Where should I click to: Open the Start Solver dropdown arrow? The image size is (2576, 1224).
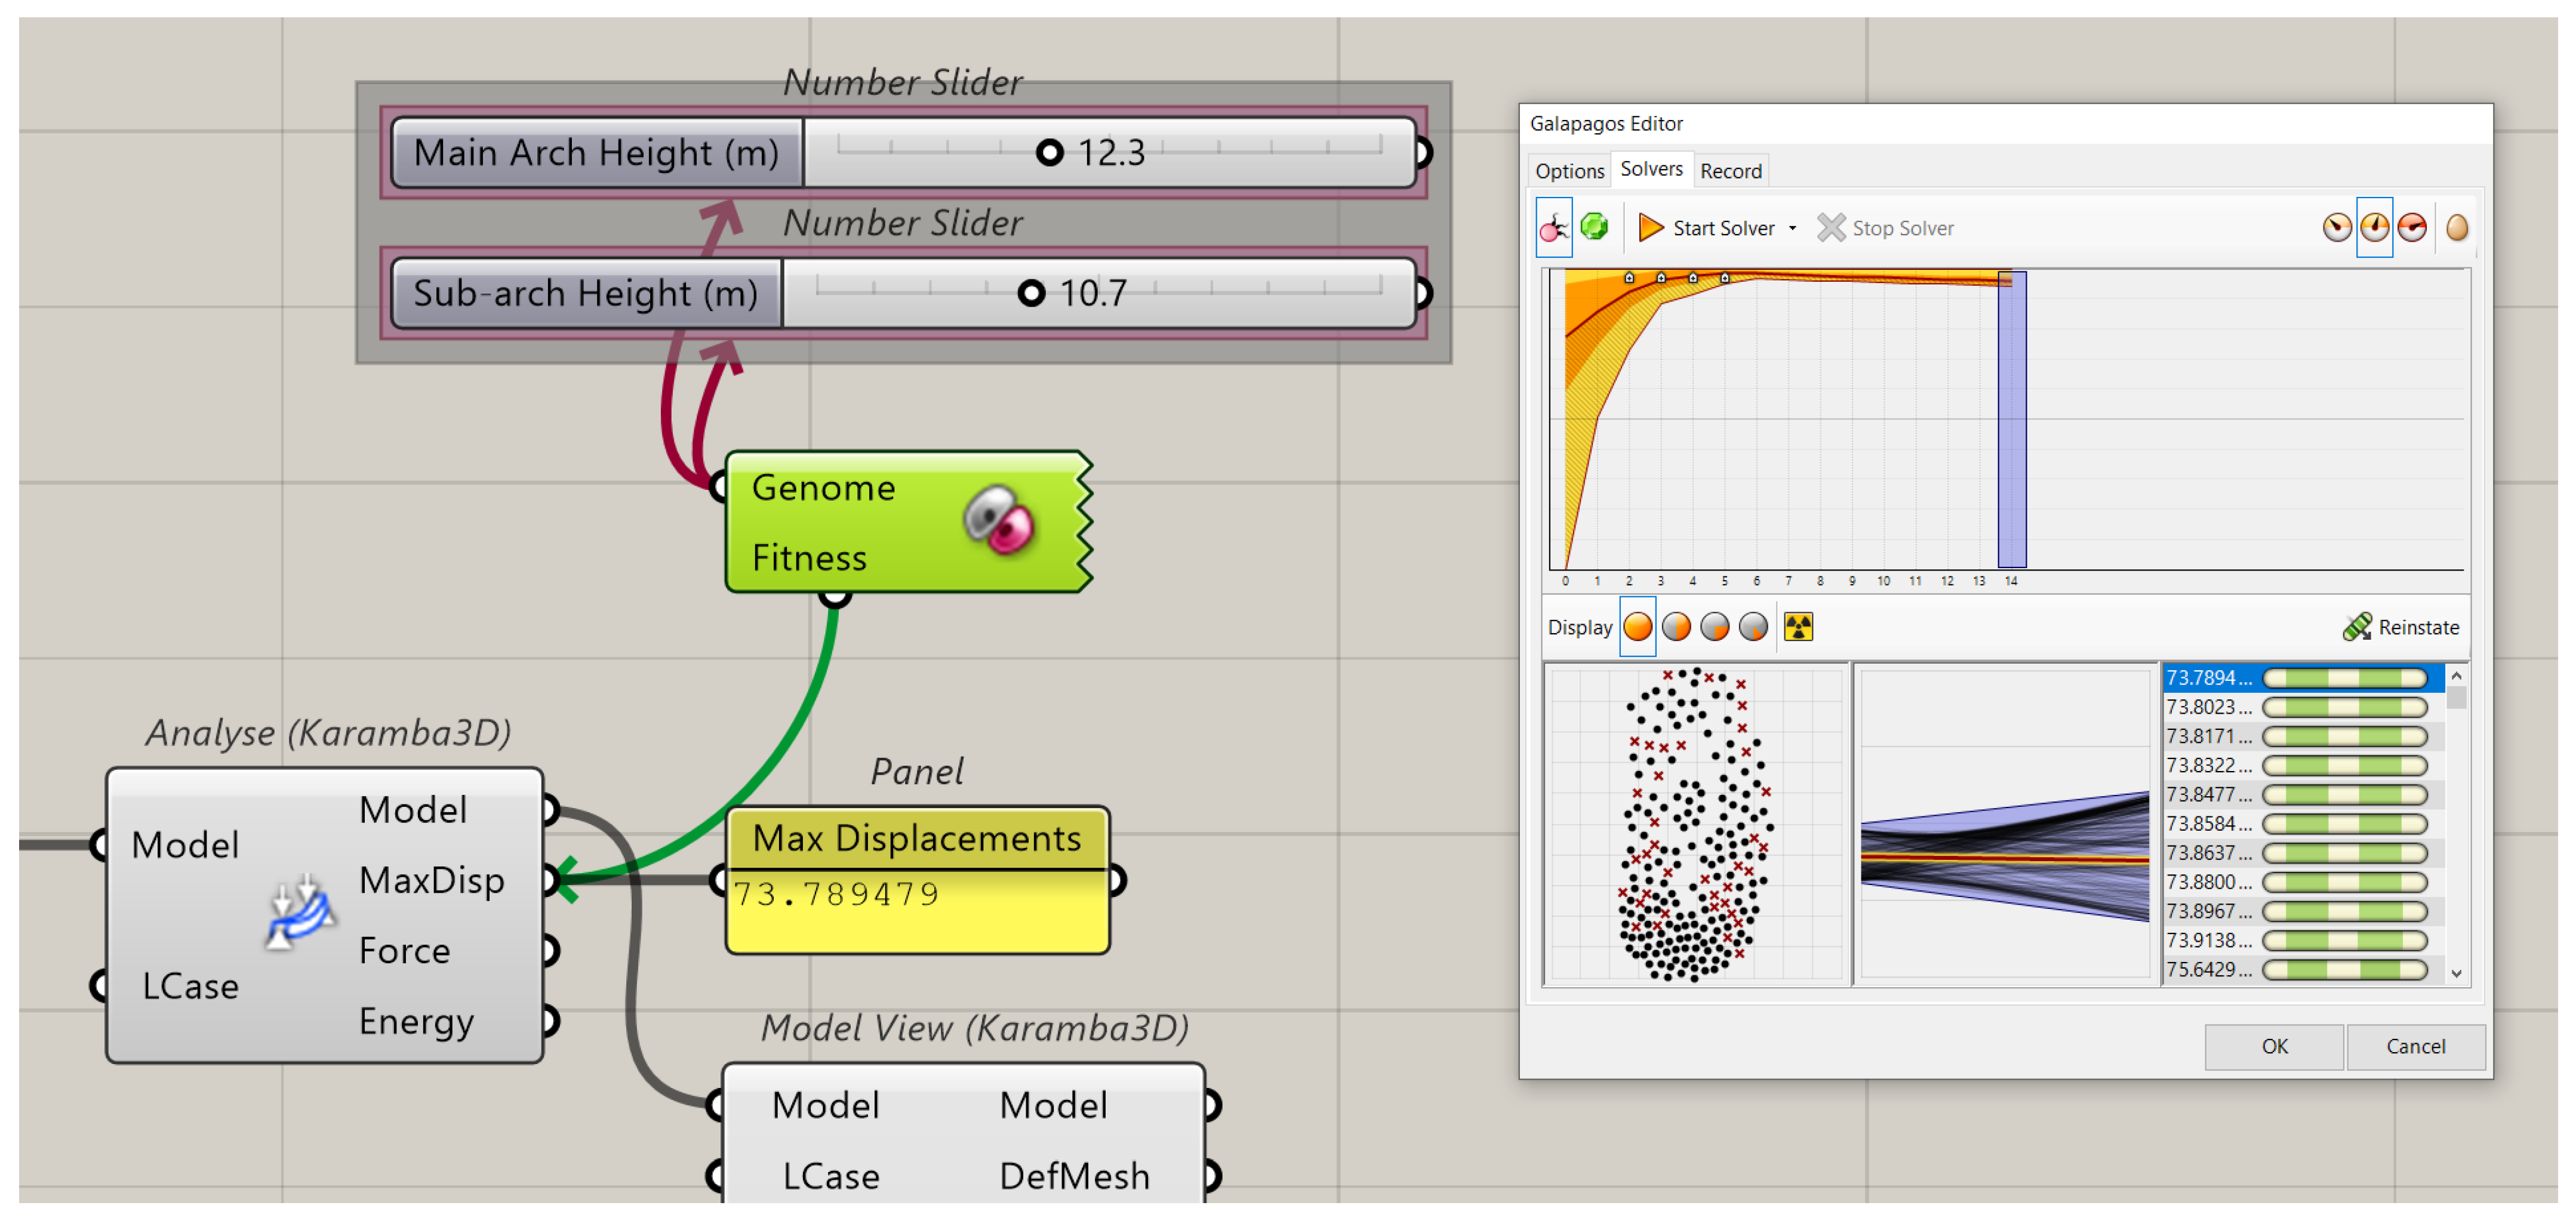coord(1792,229)
